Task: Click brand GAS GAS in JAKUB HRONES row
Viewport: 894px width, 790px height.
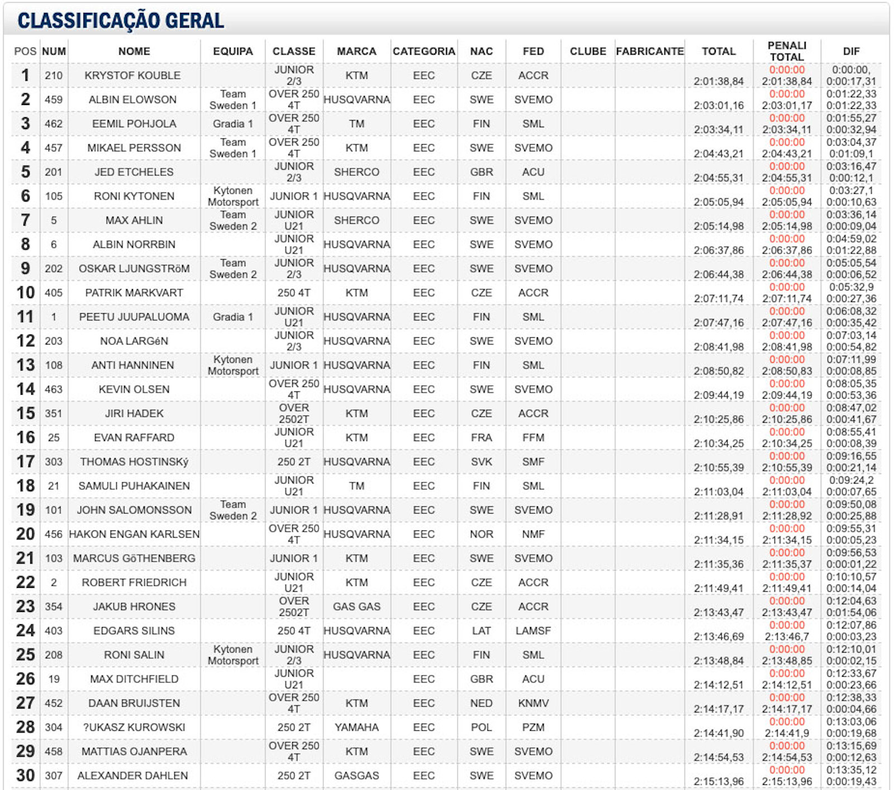Action: [356, 607]
